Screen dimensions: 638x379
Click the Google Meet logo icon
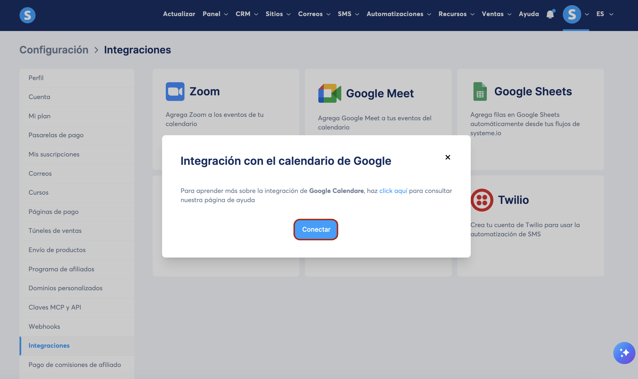(x=330, y=93)
